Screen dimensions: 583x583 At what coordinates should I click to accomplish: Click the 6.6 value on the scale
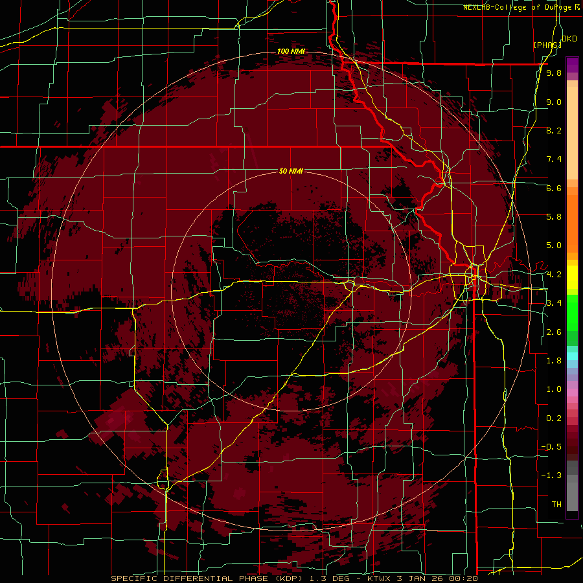(554, 188)
